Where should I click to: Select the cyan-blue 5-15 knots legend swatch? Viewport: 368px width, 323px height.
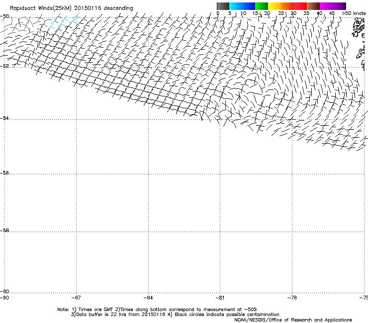242,6
